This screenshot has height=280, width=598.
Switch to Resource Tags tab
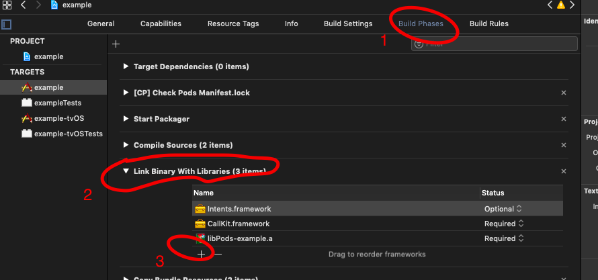pyautogui.click(x=233, y=24)
